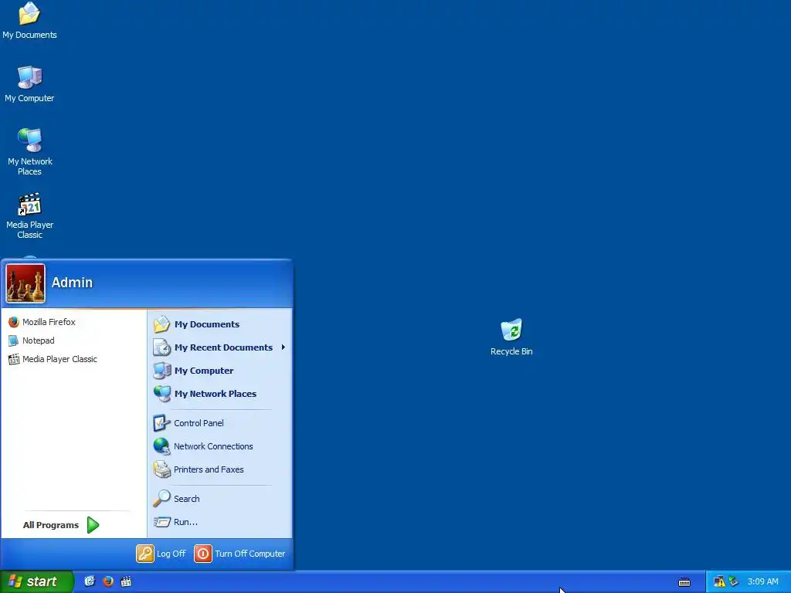Click network warning icon in system tray
The width and height of the screenshot is (791, 593).
pyautogui.click(x=719, y=582)
